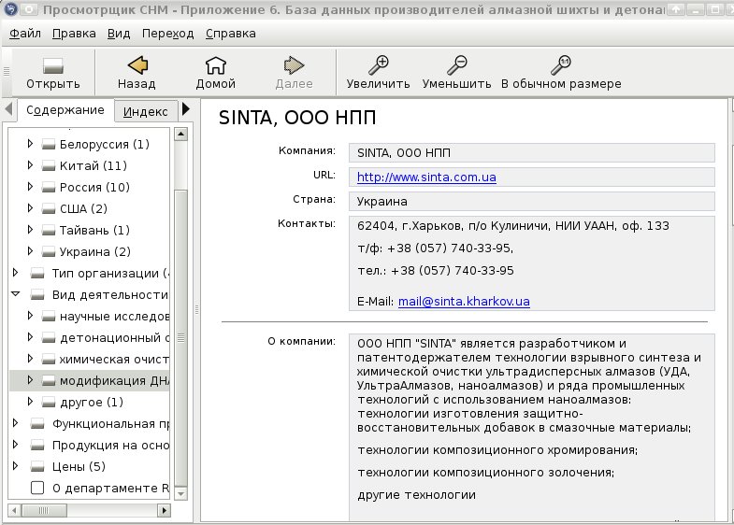Image resolution: width=734 pixels, height=525 pixels.
Task: Click the Домой home icon
Action: click(x=215, y=65)
